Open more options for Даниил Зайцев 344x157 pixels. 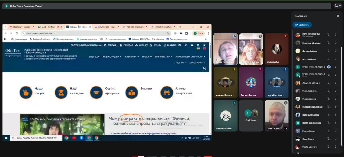[336, 51]
